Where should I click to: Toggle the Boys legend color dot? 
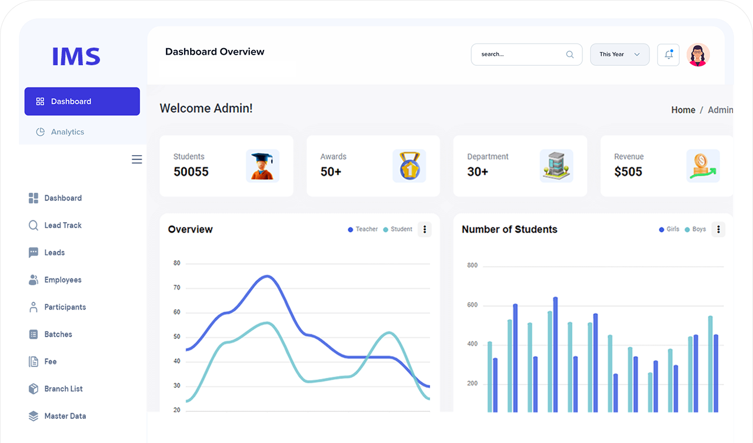click(x=687, y=230)
